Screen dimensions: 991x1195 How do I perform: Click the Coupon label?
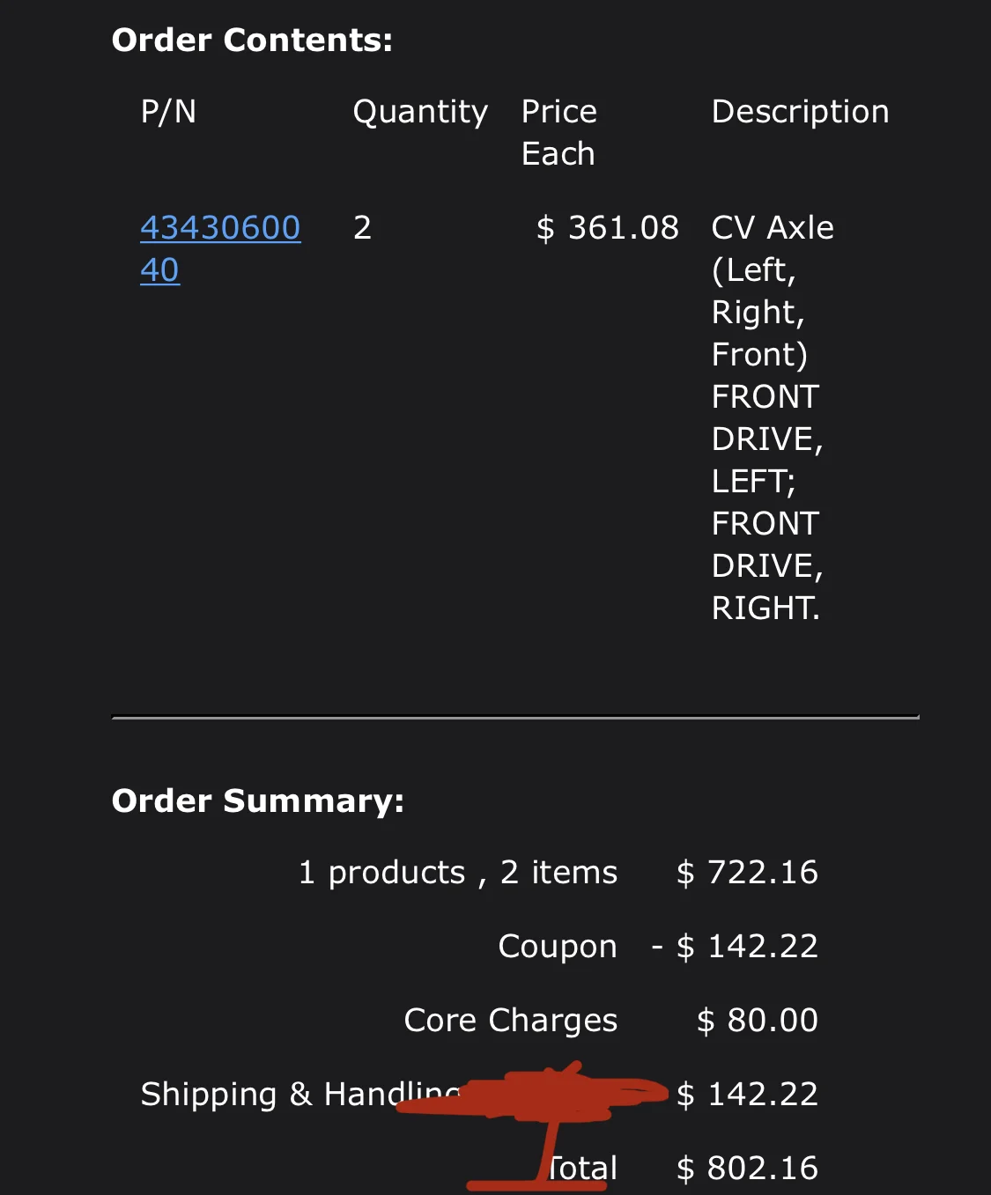[558, 947]
